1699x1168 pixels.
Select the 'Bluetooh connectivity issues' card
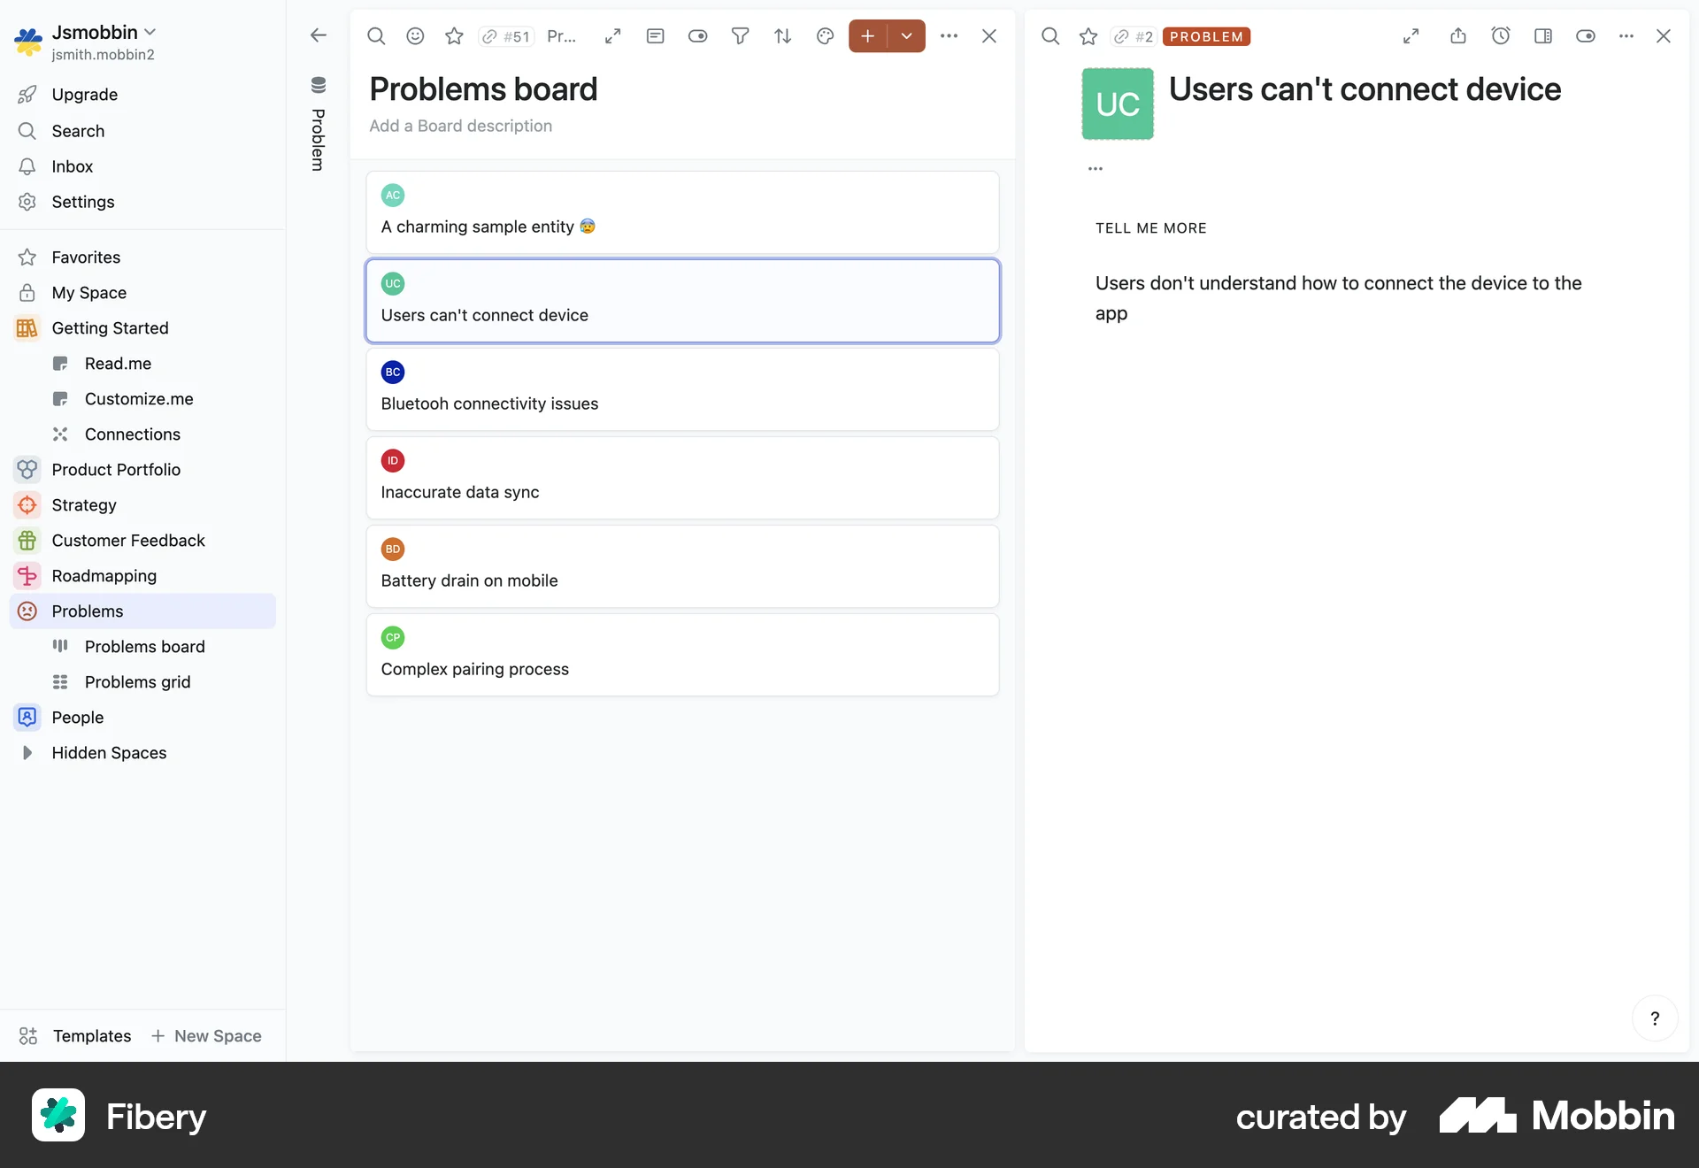[x=683, y=389]
